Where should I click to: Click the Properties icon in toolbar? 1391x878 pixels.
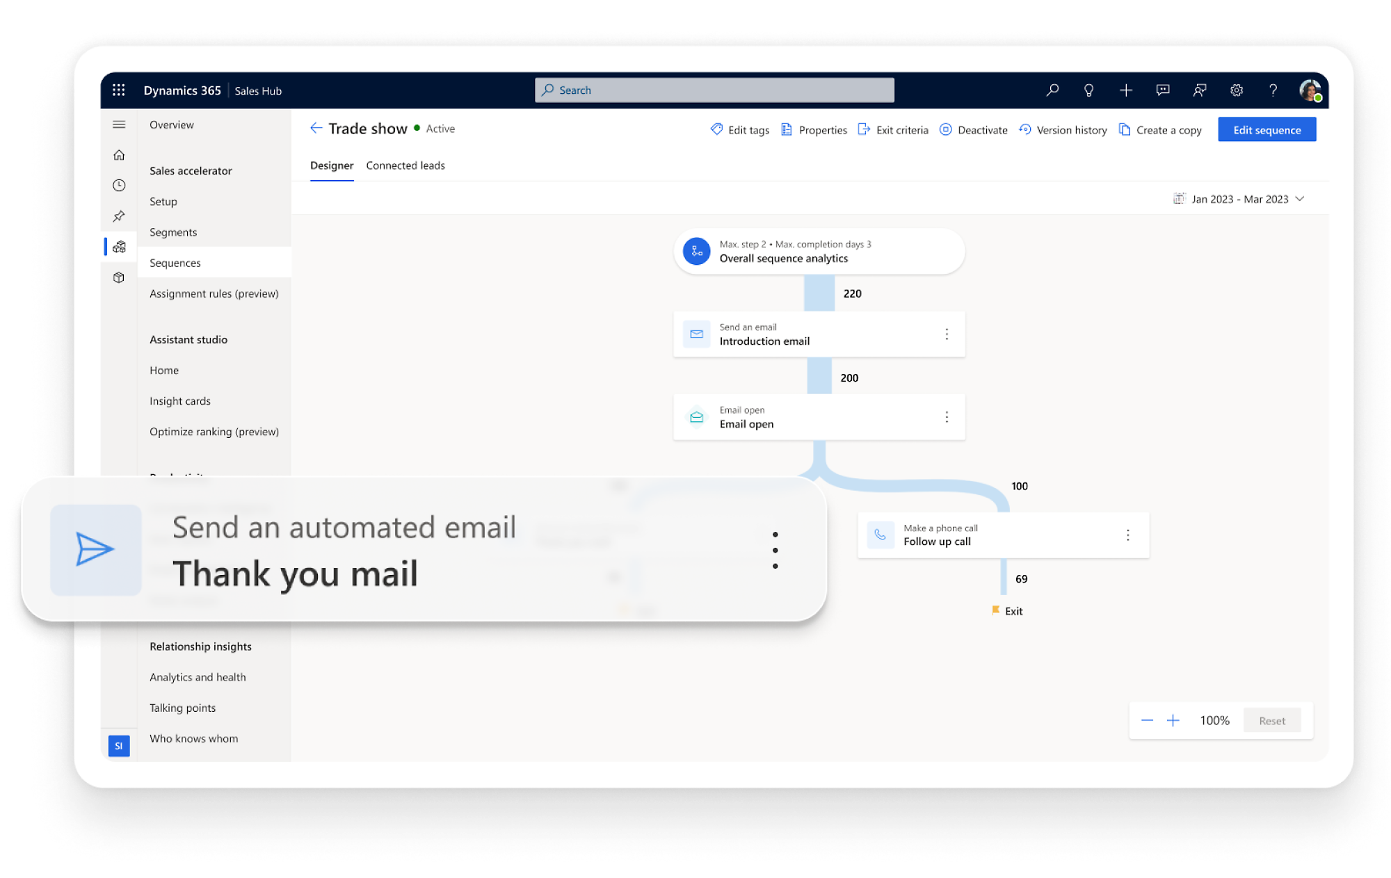coord(787,129)
